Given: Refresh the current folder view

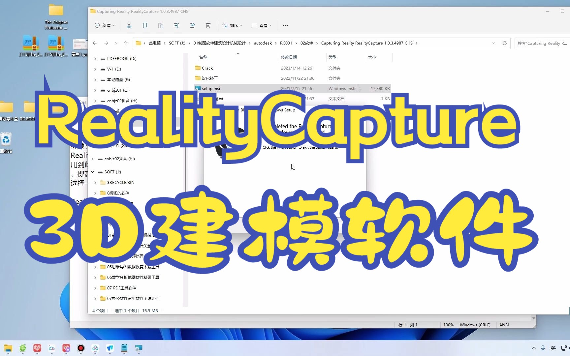Looking at the screenshot, I should [x=504, y=43].
